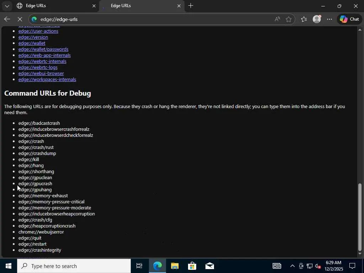Image resolution: width=364 pixels, height=273 pixels.
Task: Click the scrollbar up arrow
Action: click(x=360, y=30)
